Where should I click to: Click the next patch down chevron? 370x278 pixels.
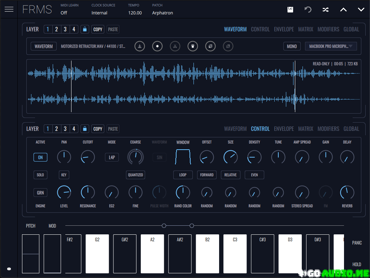[x=361, y=10]
